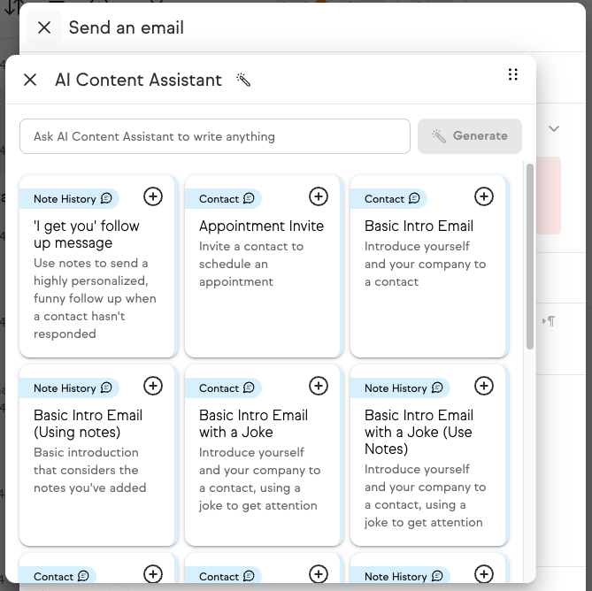
Task: Click plus on Basic Intro Email (Using notes)
Action: click(x=153, y=386)
